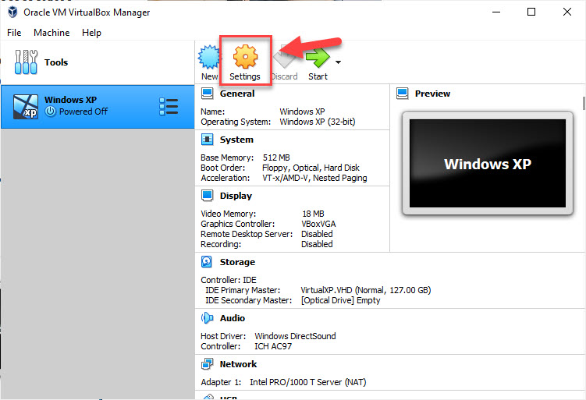Open the Start button dropdown arrow
The height and width of the screenshot is (400, 586).
click(x=338, y=62)
